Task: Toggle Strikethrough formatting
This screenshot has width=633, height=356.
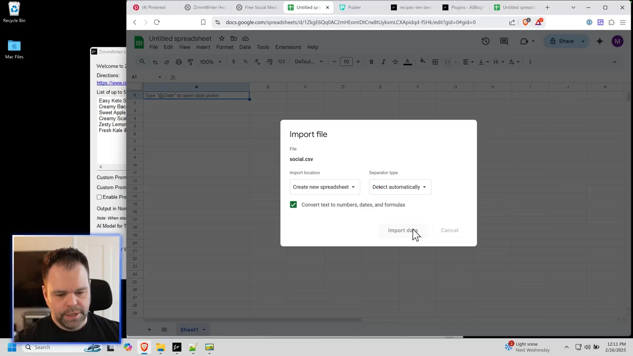Action: [x=395, y=62]
